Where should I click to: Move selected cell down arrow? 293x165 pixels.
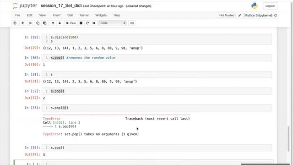point(60,23)
